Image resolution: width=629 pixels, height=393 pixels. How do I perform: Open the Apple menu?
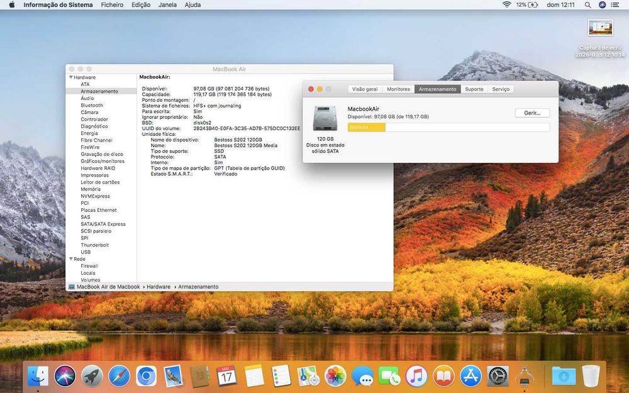coord(11,5)
